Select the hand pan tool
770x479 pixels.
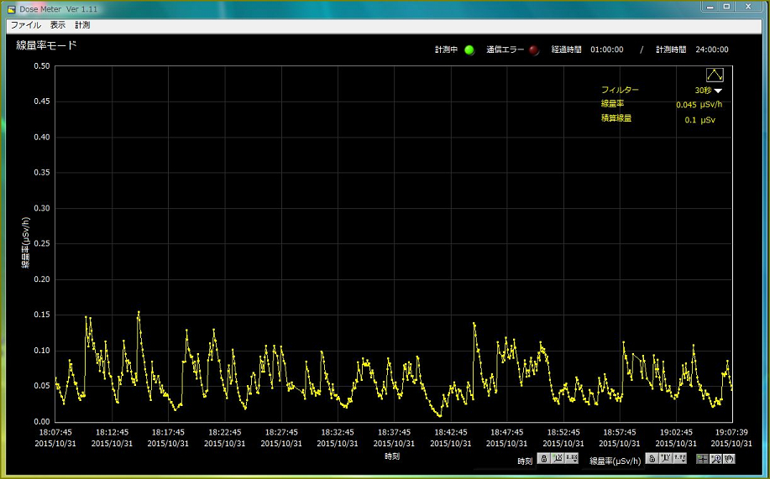[729, 459]
